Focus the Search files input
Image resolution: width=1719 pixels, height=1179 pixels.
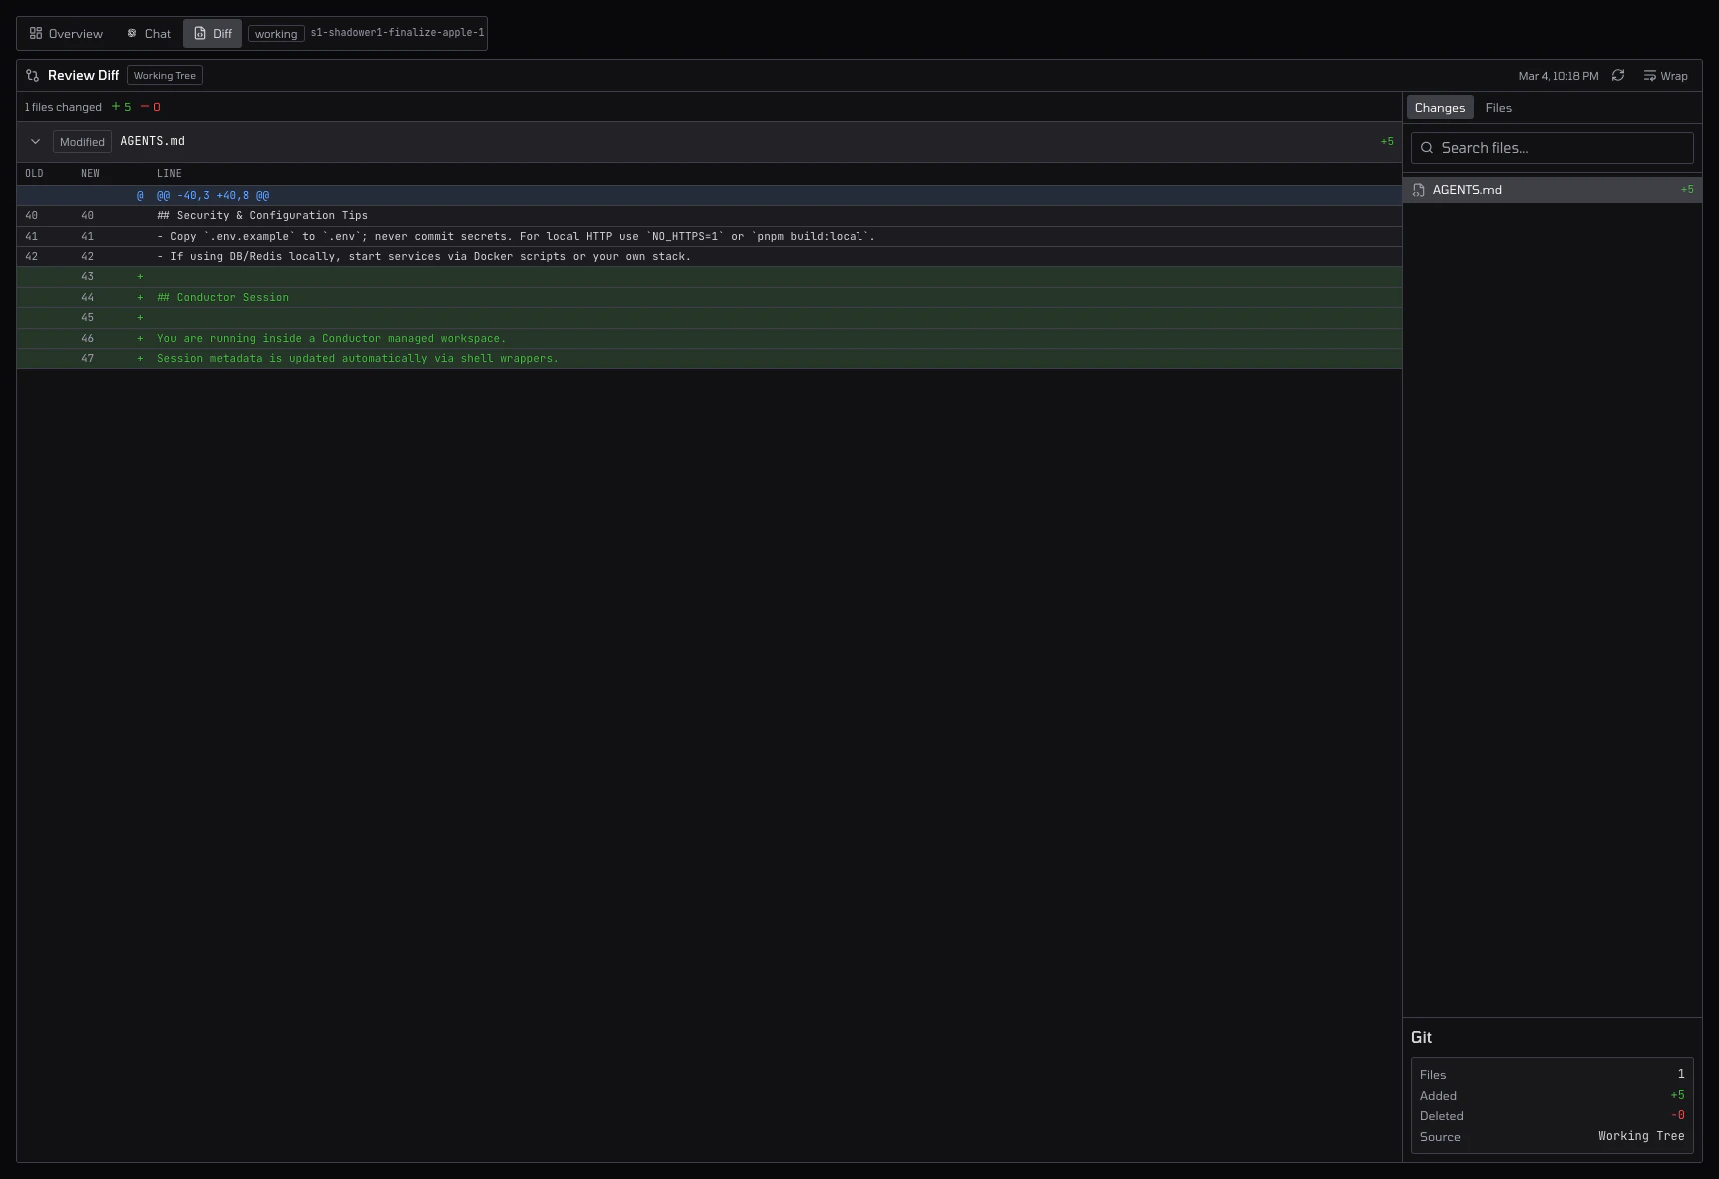point(1552,148)
